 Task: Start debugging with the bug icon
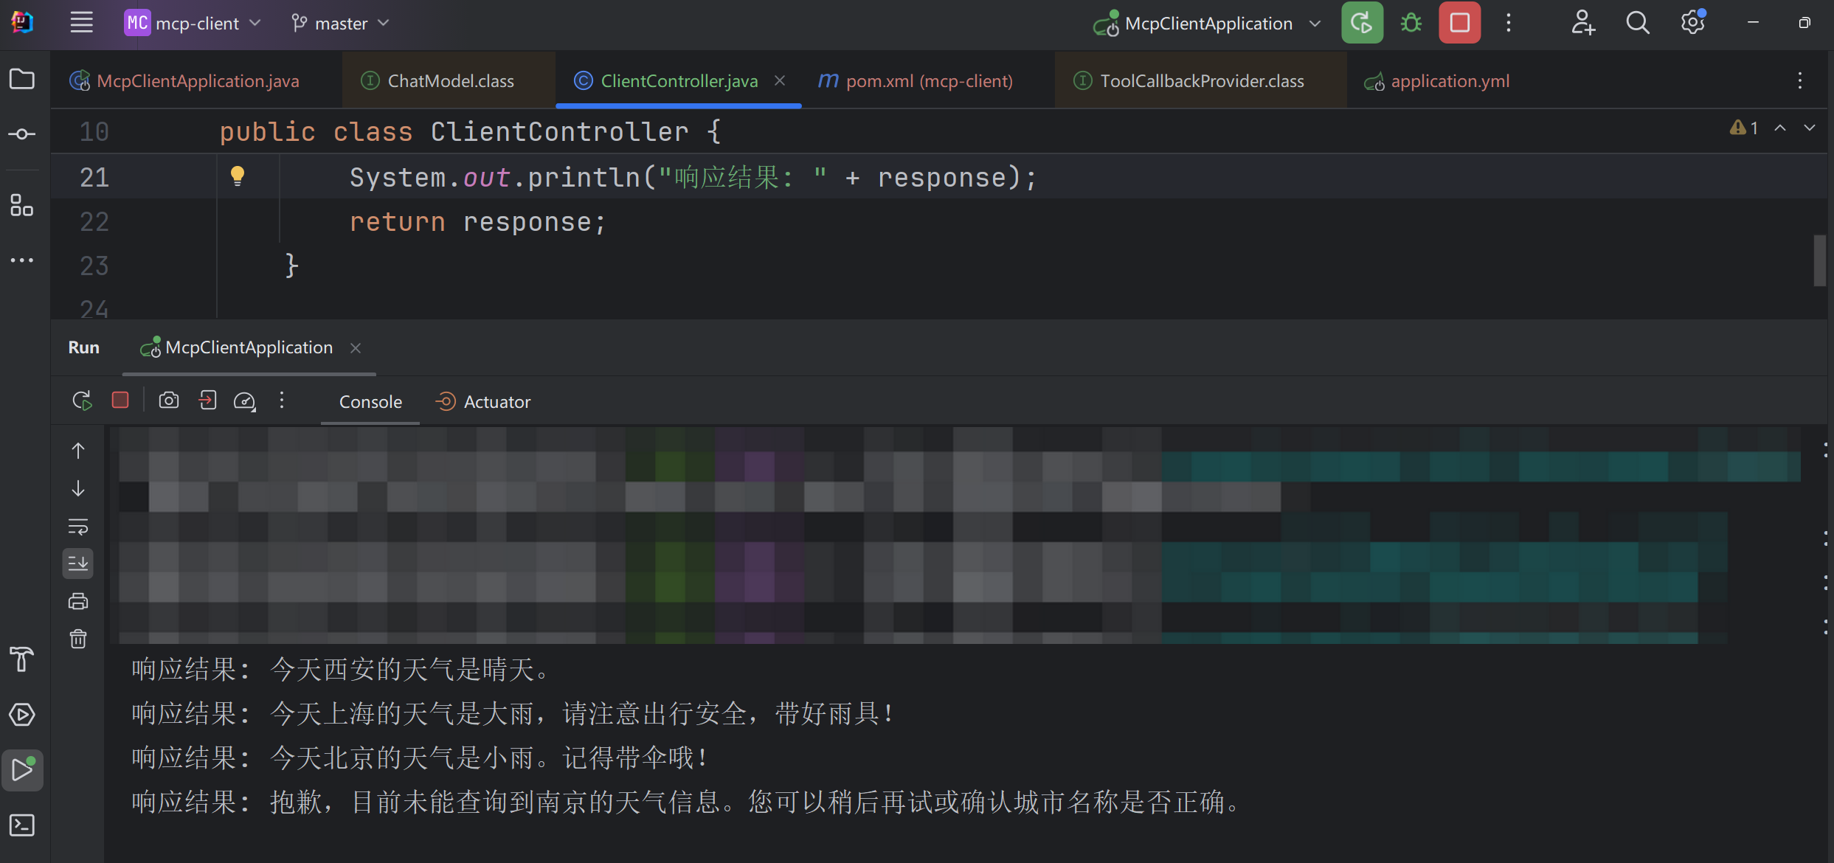click(x=1410, y=23)
